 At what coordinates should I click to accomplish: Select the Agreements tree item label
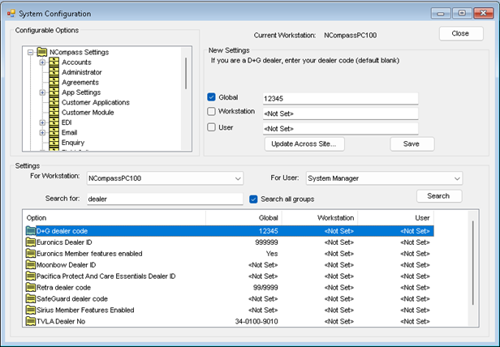pos(80,83)
